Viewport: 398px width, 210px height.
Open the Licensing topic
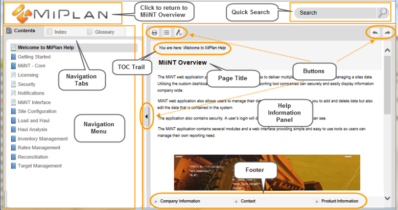28,75
